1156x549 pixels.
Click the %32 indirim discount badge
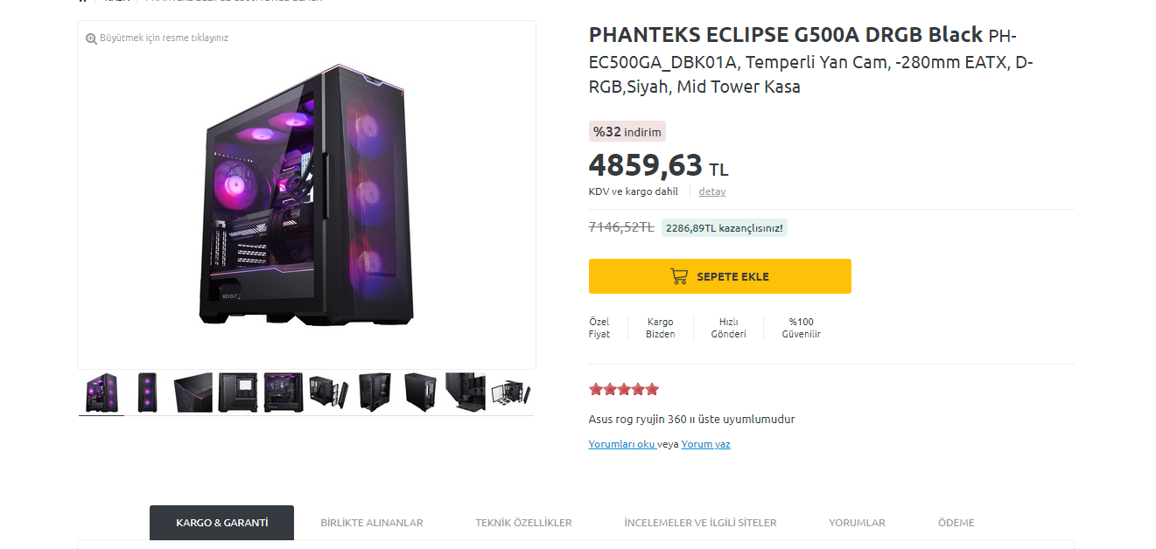tap(627, 132)
